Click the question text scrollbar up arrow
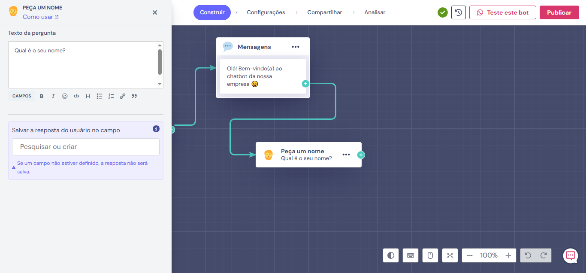 coord(160,45)
